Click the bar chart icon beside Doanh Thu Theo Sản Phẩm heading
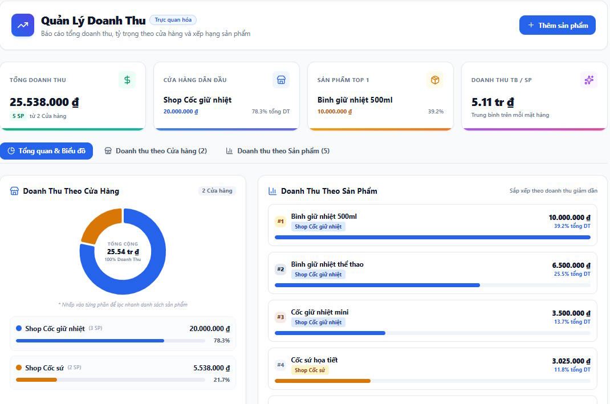Screen dimensions: 610x404 point(273,191)
